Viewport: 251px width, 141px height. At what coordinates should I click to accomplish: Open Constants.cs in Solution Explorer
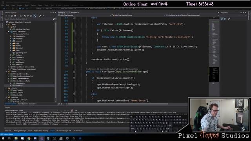coord(20,58)
